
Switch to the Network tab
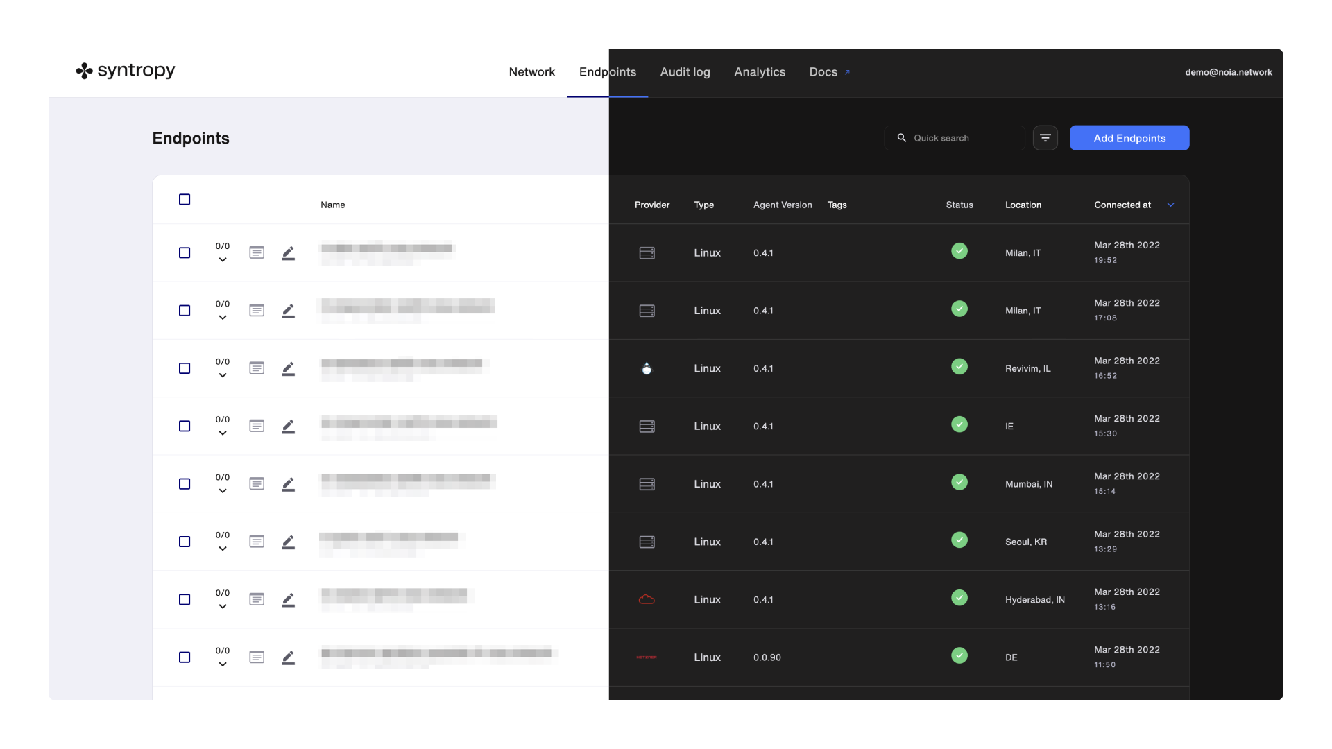pos(531,72)
